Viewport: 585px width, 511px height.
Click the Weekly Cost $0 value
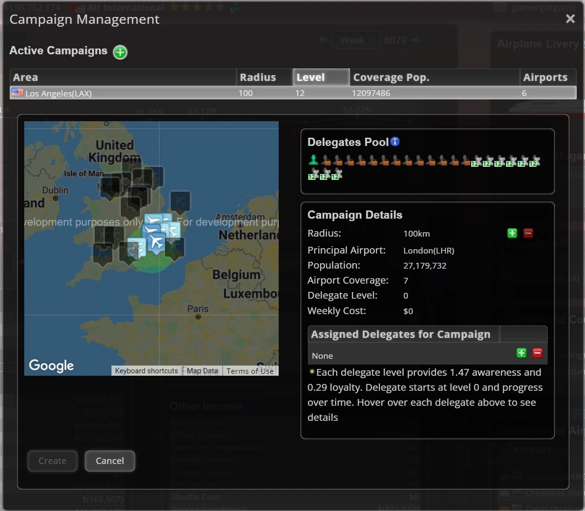pyautogui.click(x=408, y=311)
